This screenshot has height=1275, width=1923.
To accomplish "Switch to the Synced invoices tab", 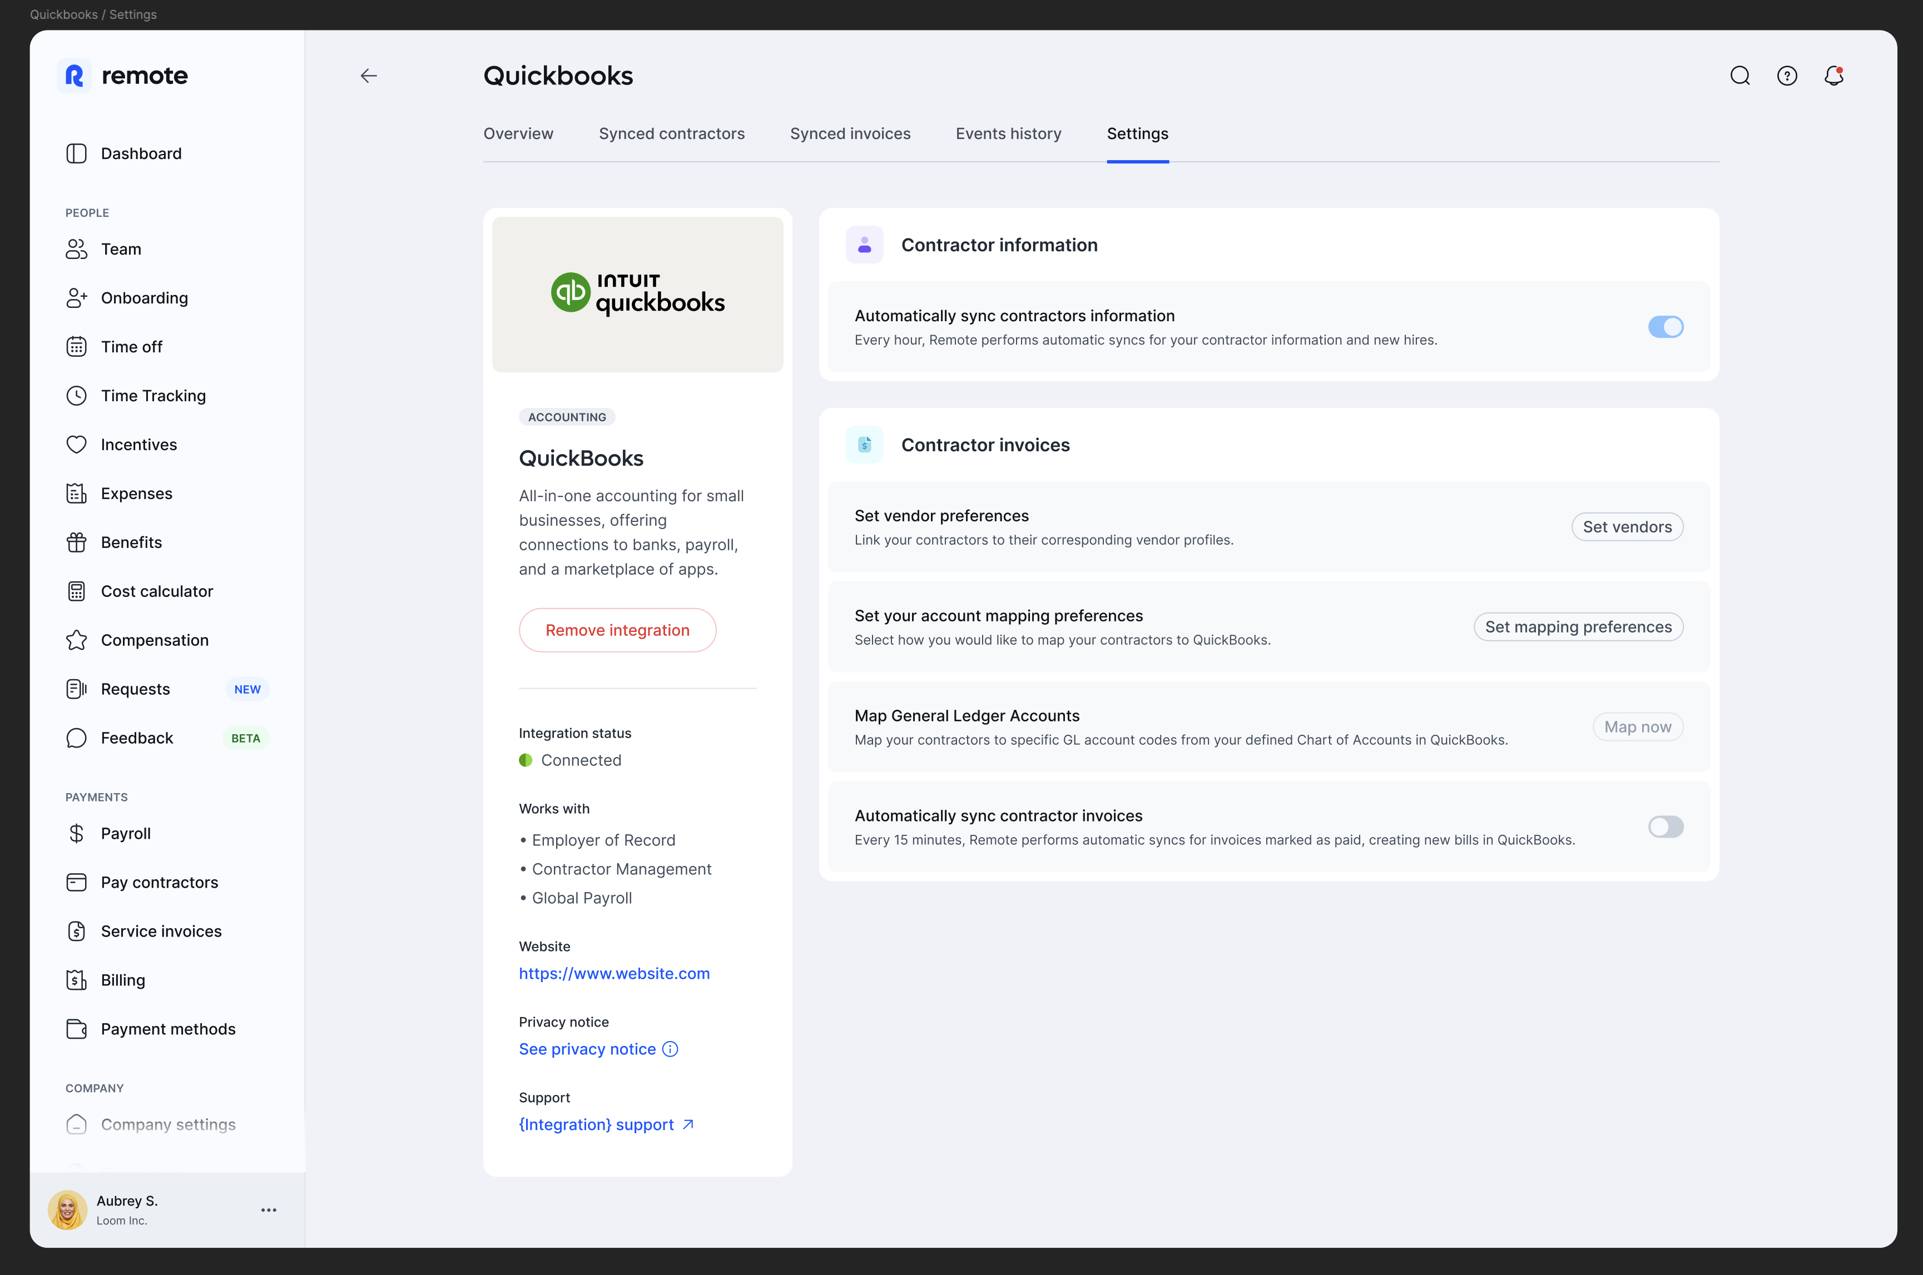I will click(850, 133).
